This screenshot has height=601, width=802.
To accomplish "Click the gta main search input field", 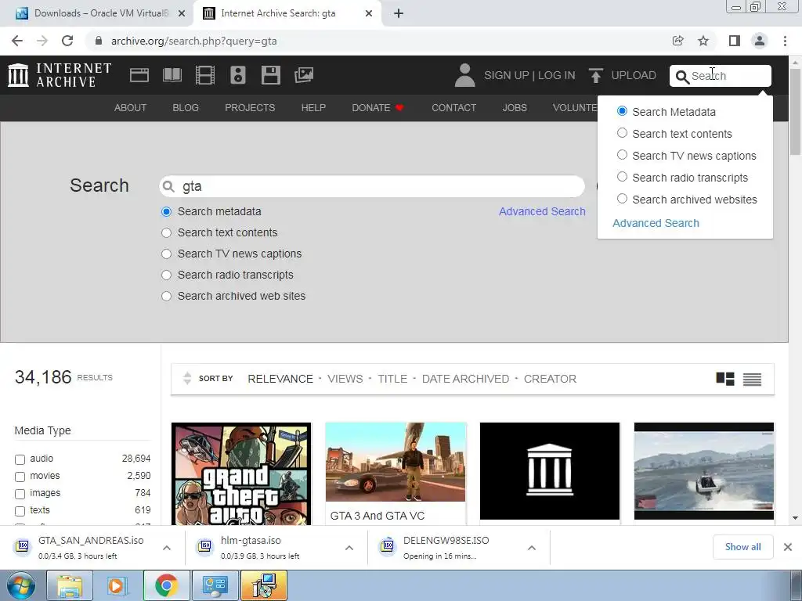I will [x=372, y=186].
